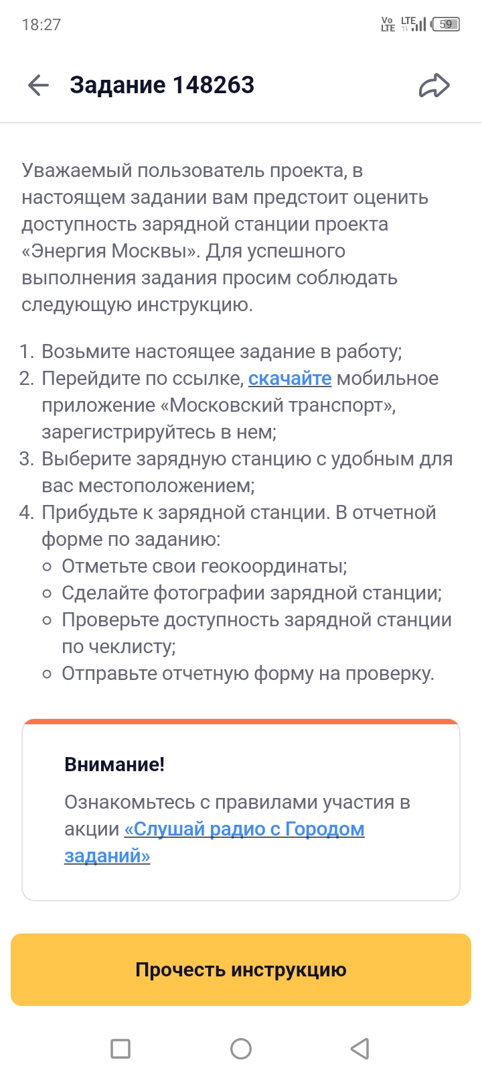This screenshot has width=482, height=1081.
Task: Tap bullet «Отправьте отчетную форму на проверку»
Action: pyautogui.click(x=248, y=673)
